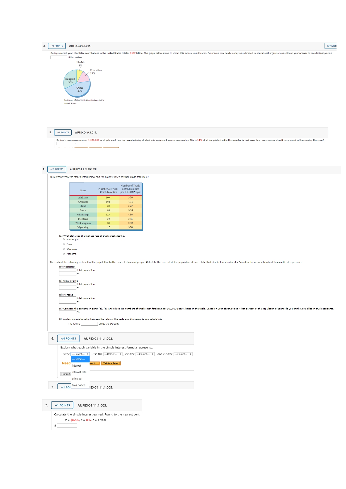Click the Idaho table row

click(106, 206)
